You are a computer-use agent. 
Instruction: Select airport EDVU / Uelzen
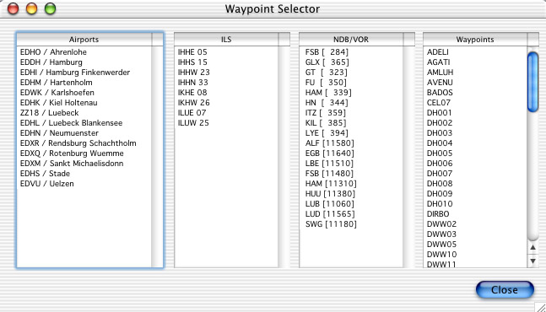coord(47,183)
